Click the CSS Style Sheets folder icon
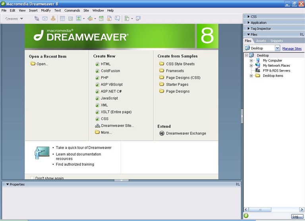The width and height of the screenshot is (305, 221). click(162, 64)
